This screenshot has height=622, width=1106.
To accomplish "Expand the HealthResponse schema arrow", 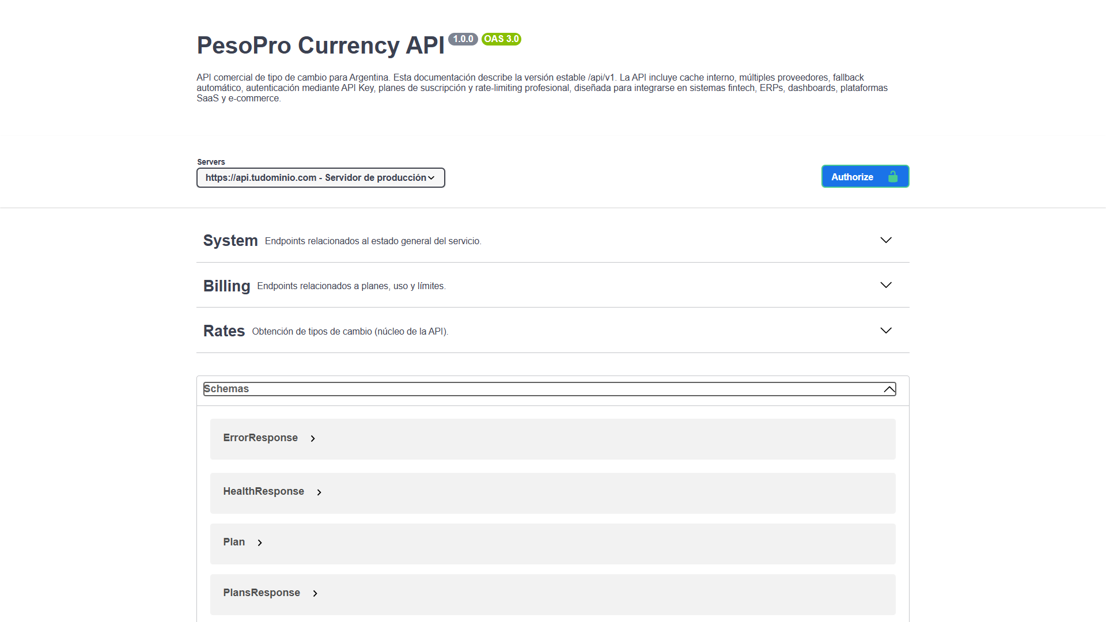I will (x=319, y=492).
